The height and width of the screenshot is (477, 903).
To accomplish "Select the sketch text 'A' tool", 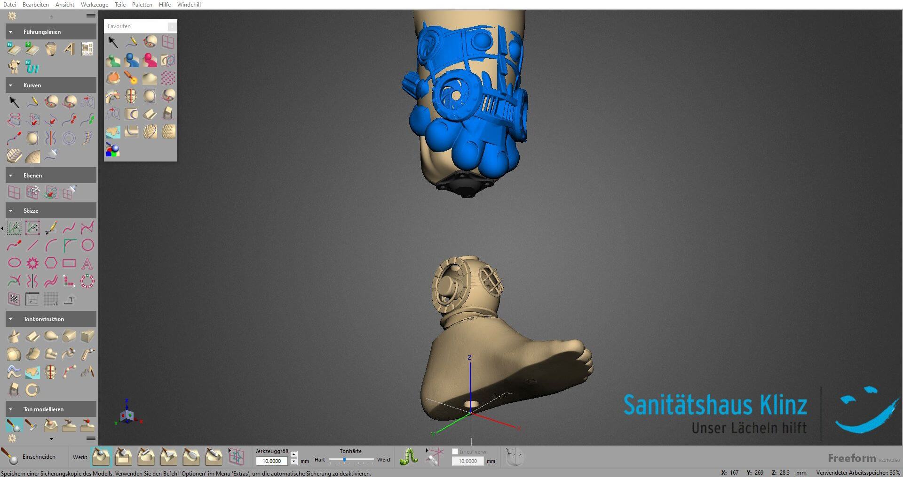I will coord(87,263).
